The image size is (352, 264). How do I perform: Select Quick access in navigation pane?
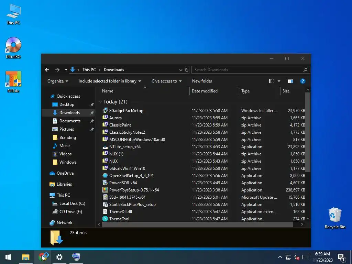68,96
